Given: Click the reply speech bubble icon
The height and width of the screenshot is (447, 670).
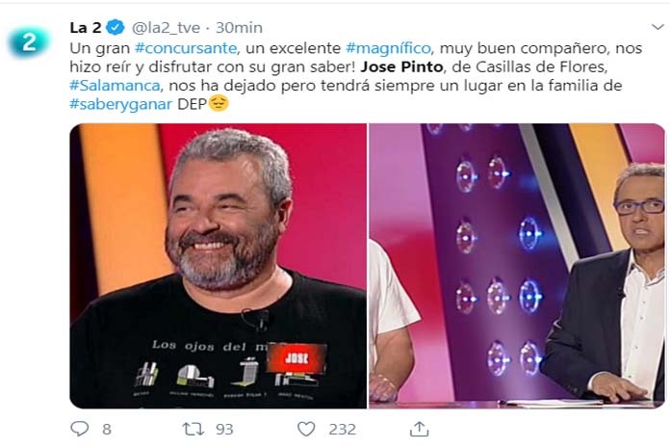Looking at the screenshot, I should point(80,429).
